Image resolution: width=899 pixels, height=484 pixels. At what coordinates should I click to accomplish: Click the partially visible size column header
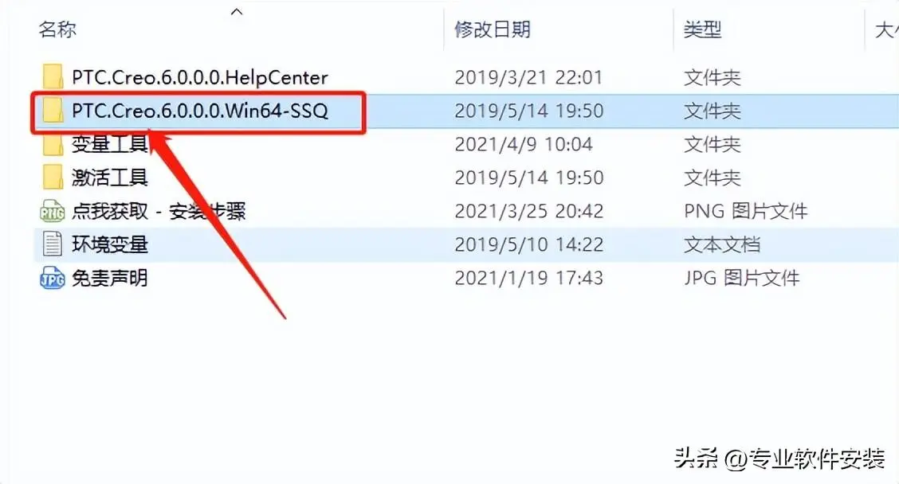(886, 29)
